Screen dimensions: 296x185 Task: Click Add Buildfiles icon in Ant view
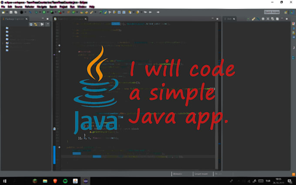(248, 19)
